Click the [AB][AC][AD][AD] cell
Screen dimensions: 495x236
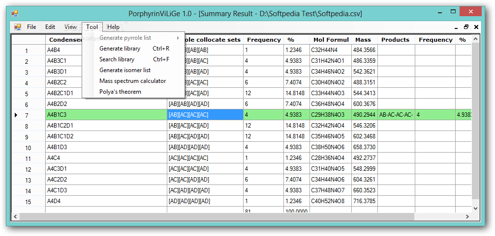coord(205,136)
